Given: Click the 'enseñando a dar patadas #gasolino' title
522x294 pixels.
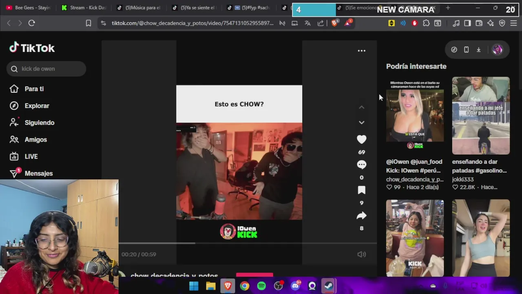Looking at the screenshot, I should click(x=480, y=166).
